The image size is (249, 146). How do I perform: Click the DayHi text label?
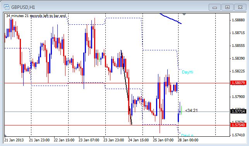click(x=187, y=72)
